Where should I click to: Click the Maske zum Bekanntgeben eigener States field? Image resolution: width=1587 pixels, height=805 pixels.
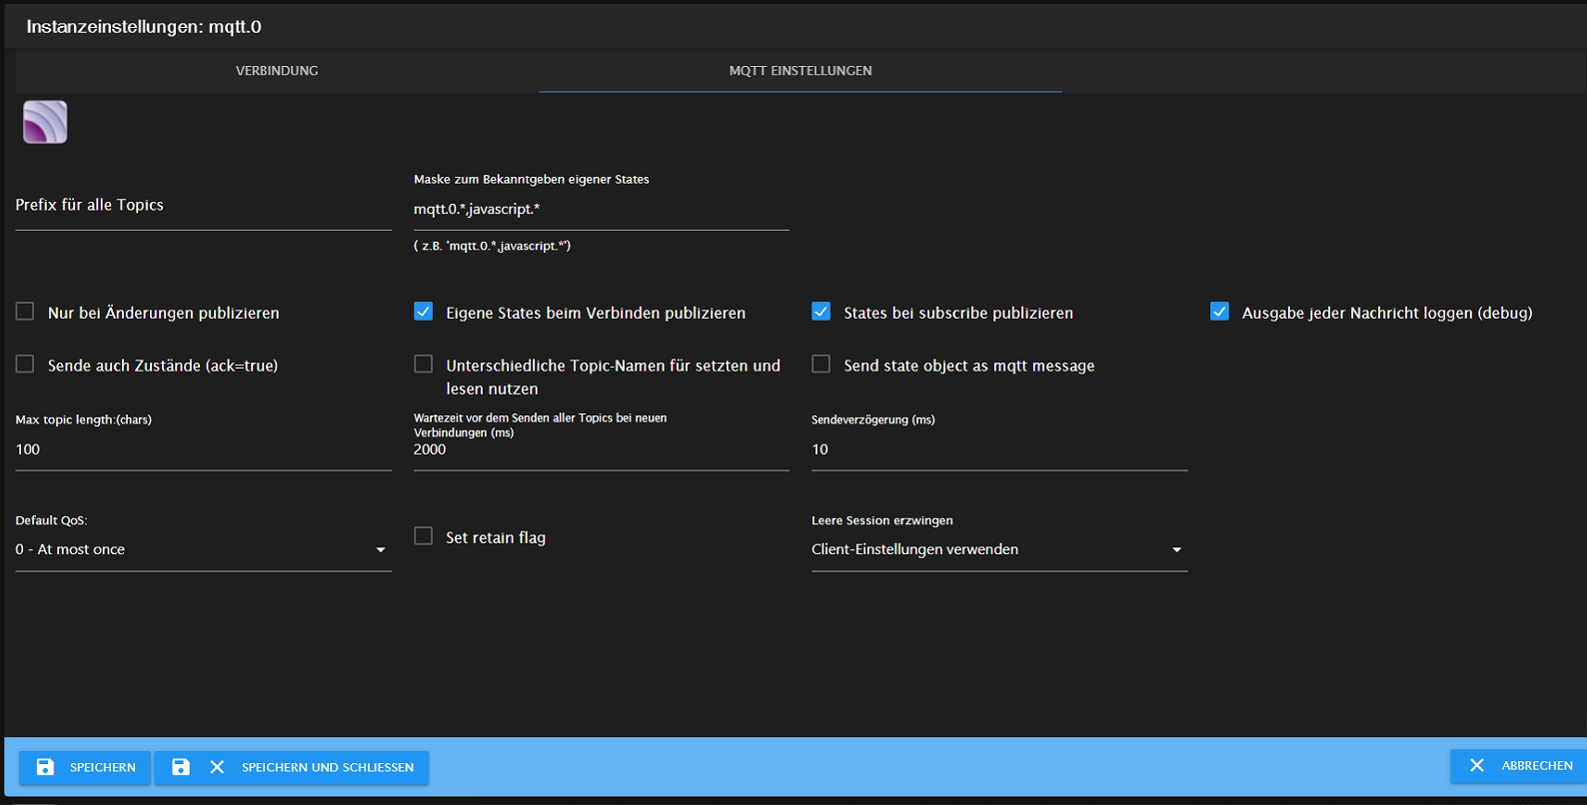602,209
